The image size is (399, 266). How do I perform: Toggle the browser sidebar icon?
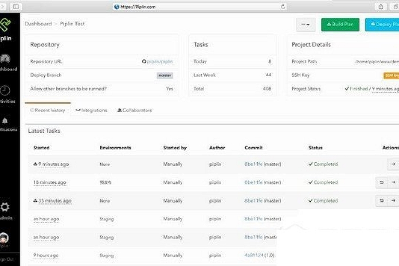[16, 7]
